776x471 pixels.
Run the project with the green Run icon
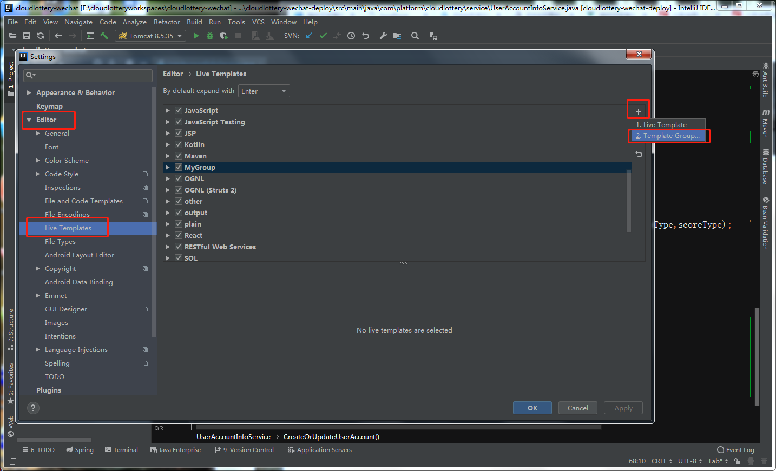tap(195, 36)
